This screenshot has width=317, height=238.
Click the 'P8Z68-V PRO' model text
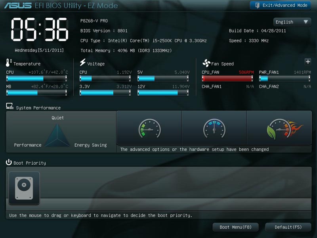(x=94, y=21)
